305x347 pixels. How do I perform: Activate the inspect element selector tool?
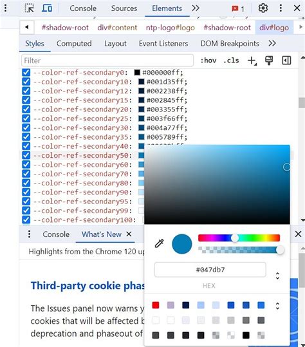(x=29, y=8)
